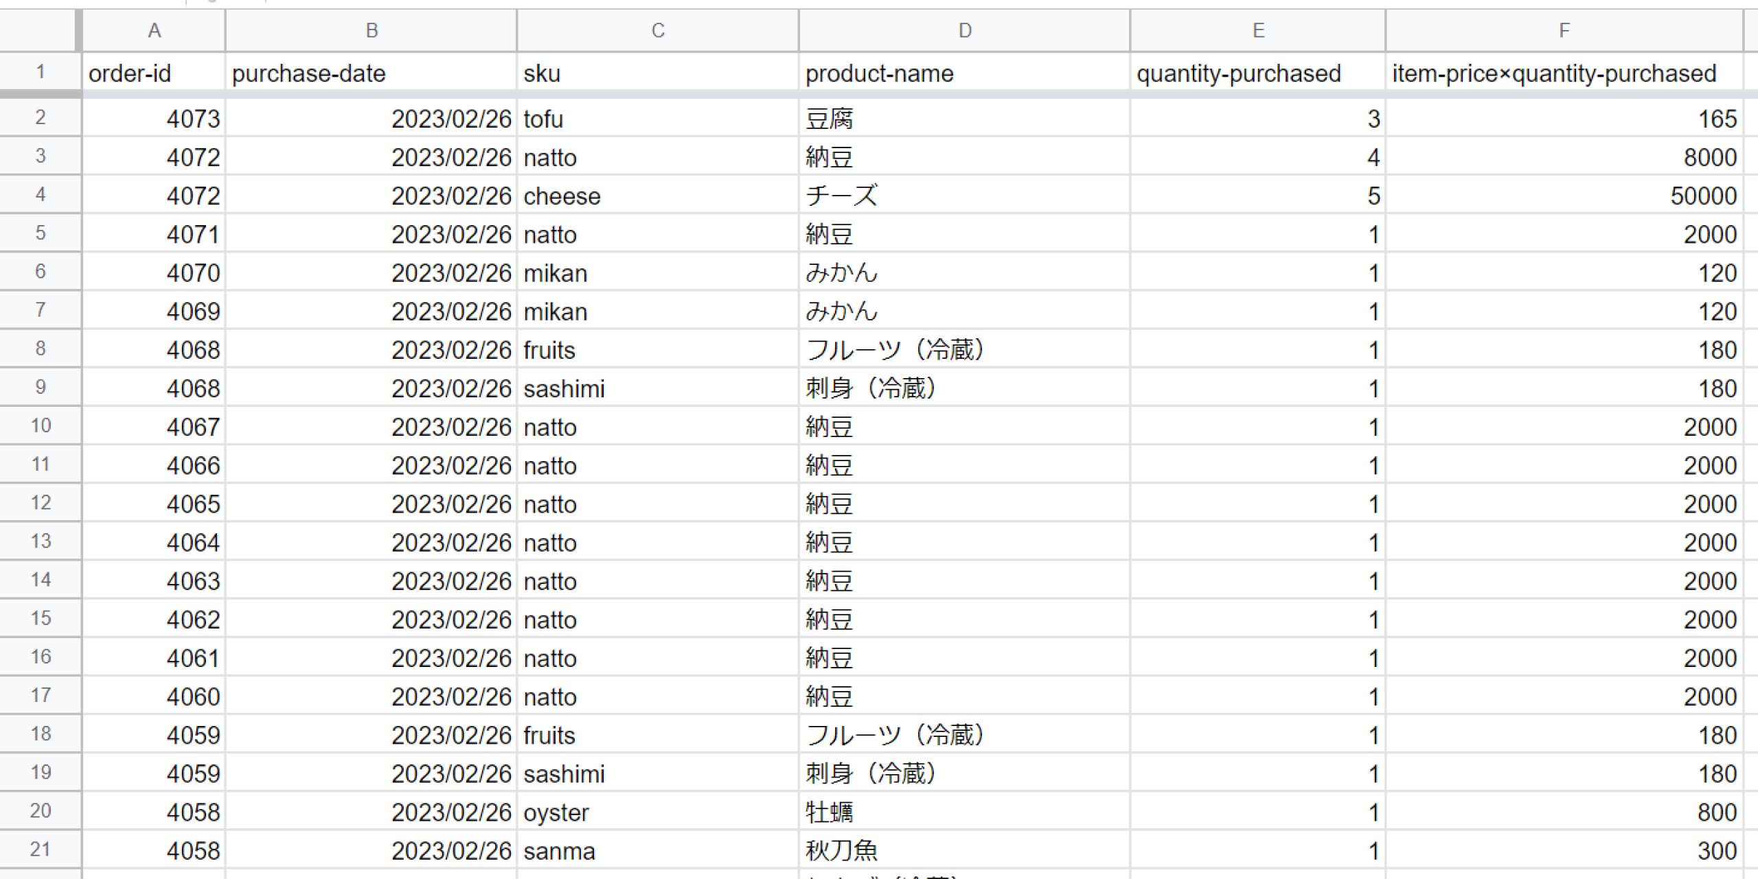
Task: Select column A header
Action: pyautogui.click(x=154, y=30)
